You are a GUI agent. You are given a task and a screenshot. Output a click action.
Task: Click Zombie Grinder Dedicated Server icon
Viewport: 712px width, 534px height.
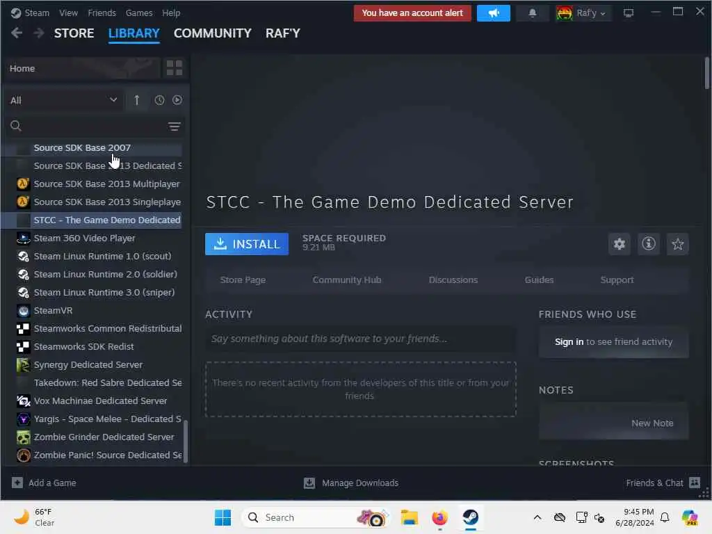tap(23, 437)
